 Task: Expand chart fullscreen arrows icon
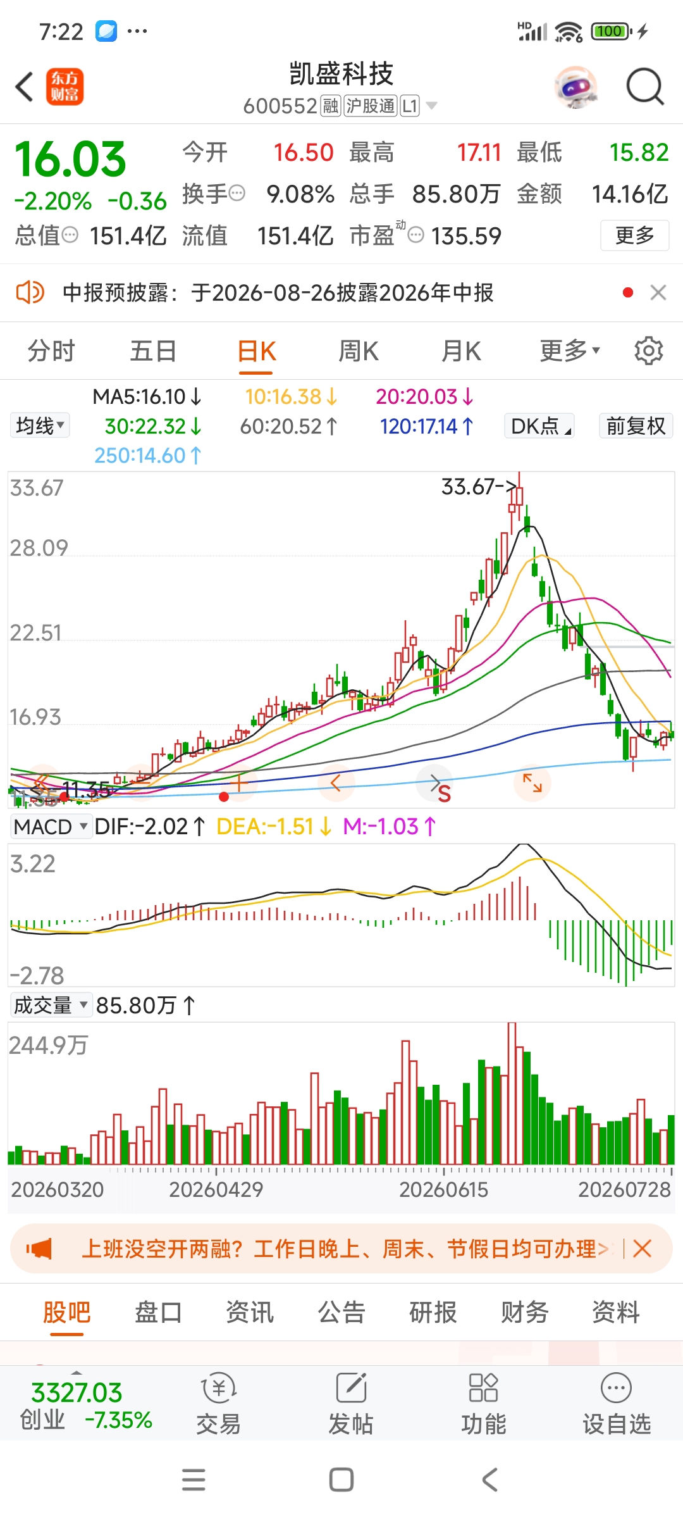click(x=532, y=783)
